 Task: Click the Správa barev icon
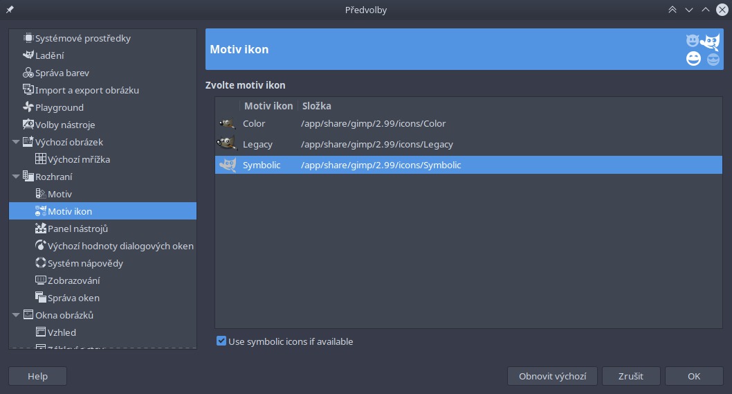click(28, 73)
